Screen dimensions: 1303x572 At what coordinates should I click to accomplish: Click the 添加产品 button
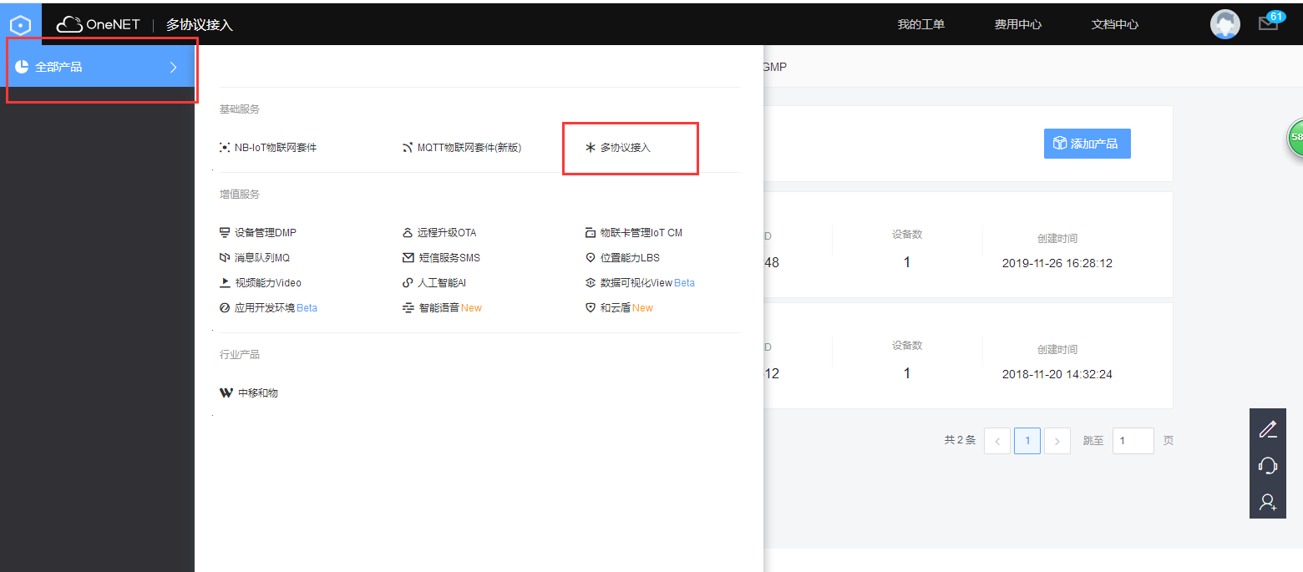(x=1087, y=144)
